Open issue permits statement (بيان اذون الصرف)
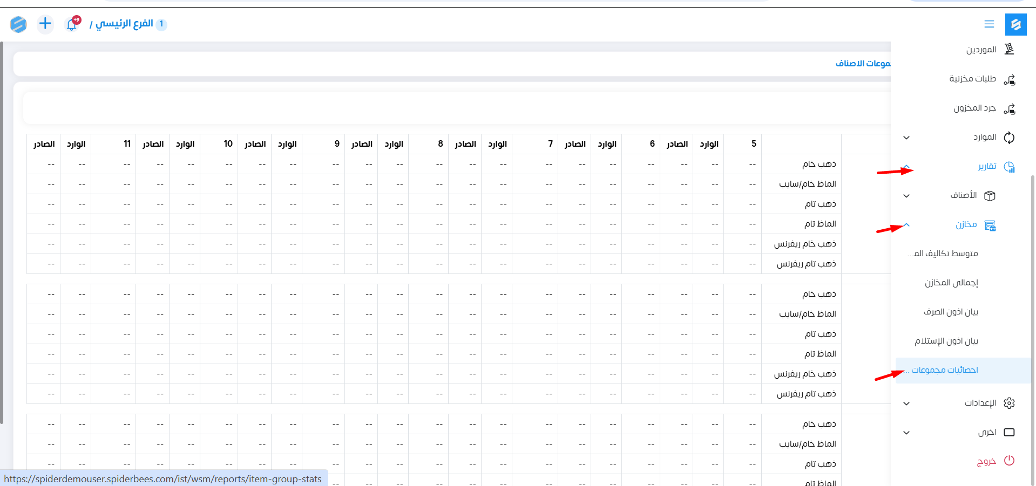1036x486 pixels. tap(951, 312)
